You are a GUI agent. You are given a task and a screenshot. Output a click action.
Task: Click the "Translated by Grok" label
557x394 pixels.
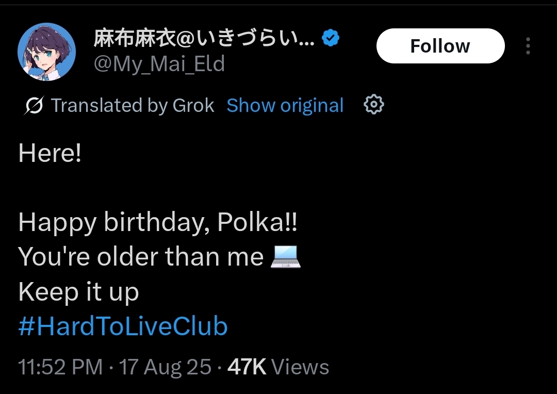(x=132, y=105)
